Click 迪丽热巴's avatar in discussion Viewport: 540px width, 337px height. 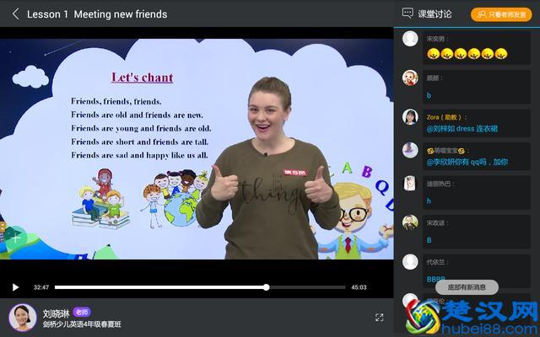coord(410,184)
